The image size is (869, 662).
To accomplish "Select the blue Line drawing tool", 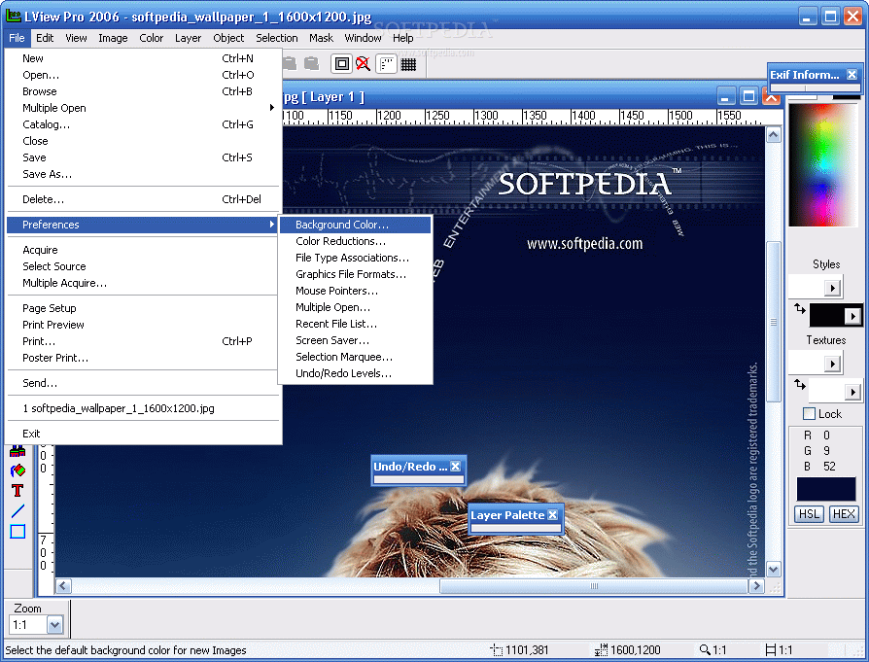I will (17, 510).
